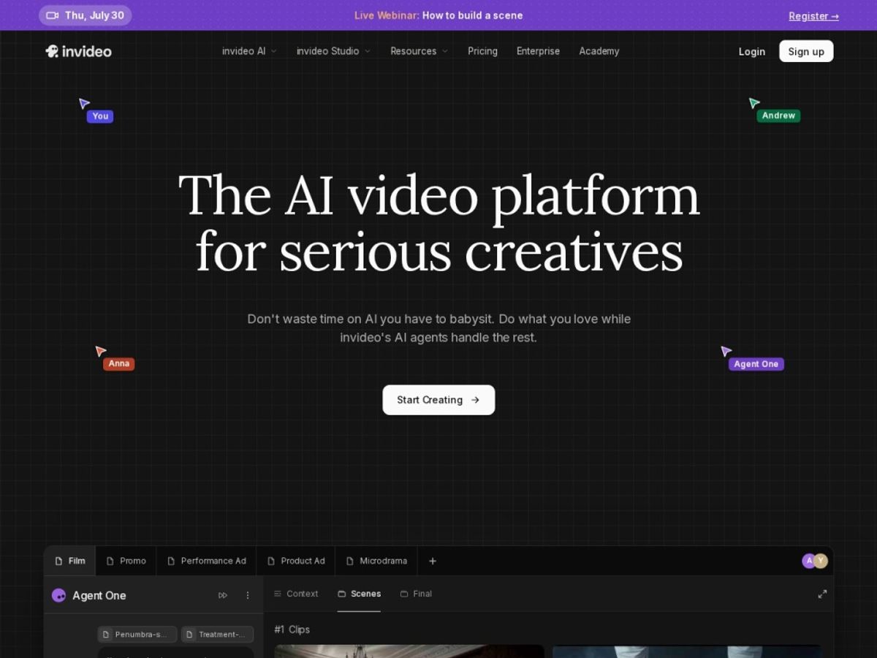Switch to the Context tab
Viewport: 877px width, 658px height.
pos(296,594)
